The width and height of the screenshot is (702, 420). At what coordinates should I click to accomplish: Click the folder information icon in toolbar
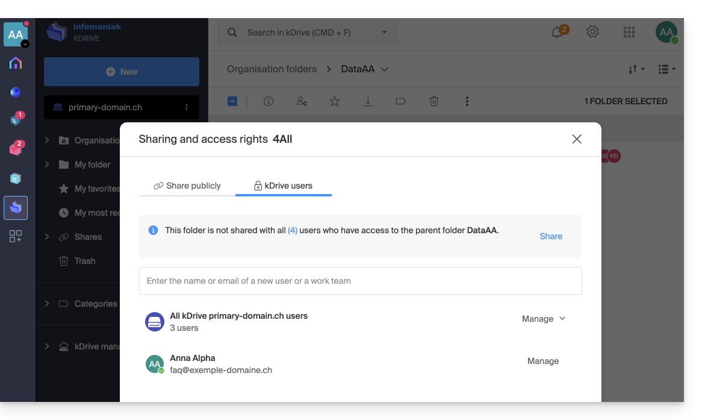(x=269, y=101)
